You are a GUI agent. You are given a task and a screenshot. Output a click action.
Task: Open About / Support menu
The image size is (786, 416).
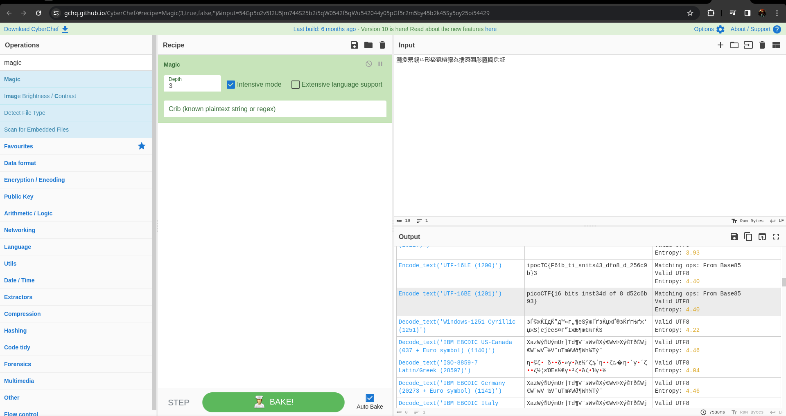755,29
